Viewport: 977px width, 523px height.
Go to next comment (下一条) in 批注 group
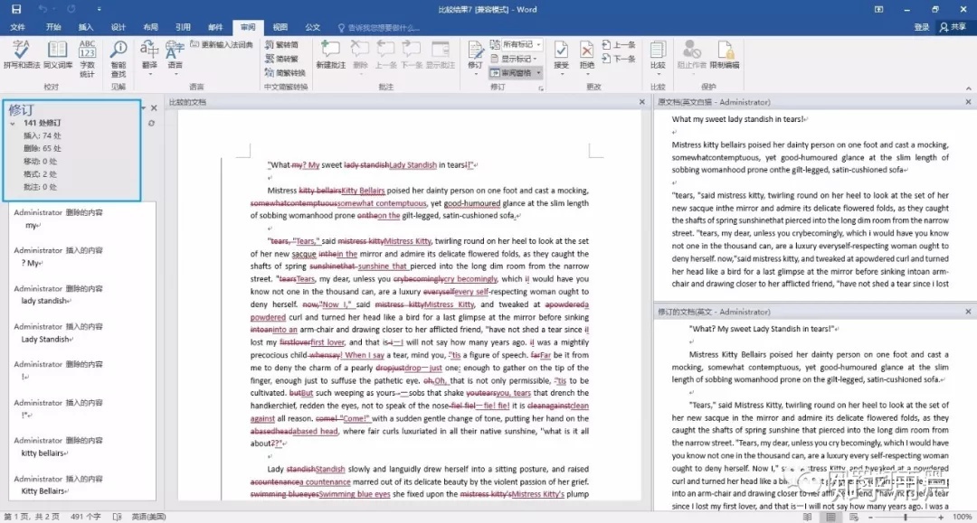tap(412, 54)
